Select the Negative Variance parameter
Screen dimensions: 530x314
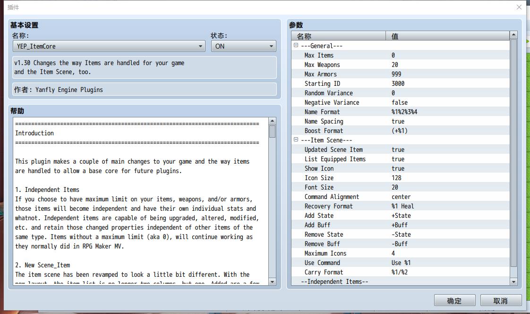pyautogui.click(x=401, y=102)
